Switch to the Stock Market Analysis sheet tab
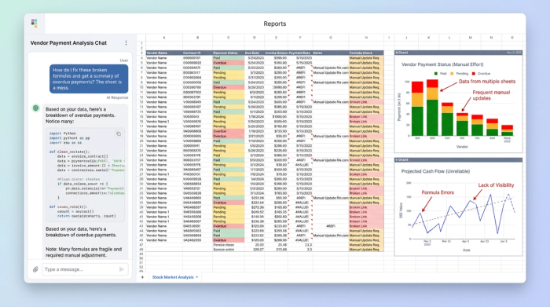This screenshot has height=307, width=550. click(173, 277)
